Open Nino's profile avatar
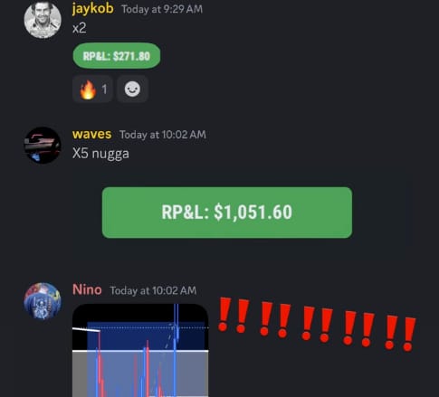The image size is (439, 397). pyautogui.click(x=43, y=301)
